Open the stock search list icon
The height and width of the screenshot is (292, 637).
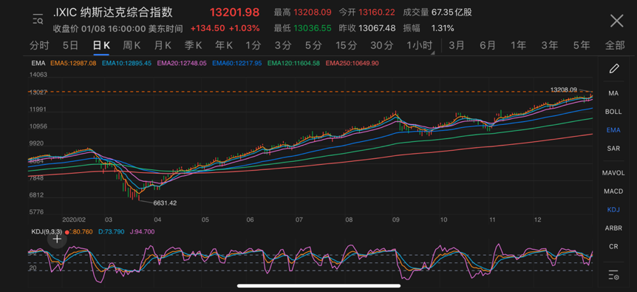[x=38, y=19]
